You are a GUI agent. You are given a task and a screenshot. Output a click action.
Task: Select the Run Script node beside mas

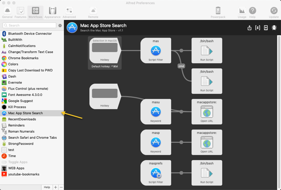pos(207,51)
